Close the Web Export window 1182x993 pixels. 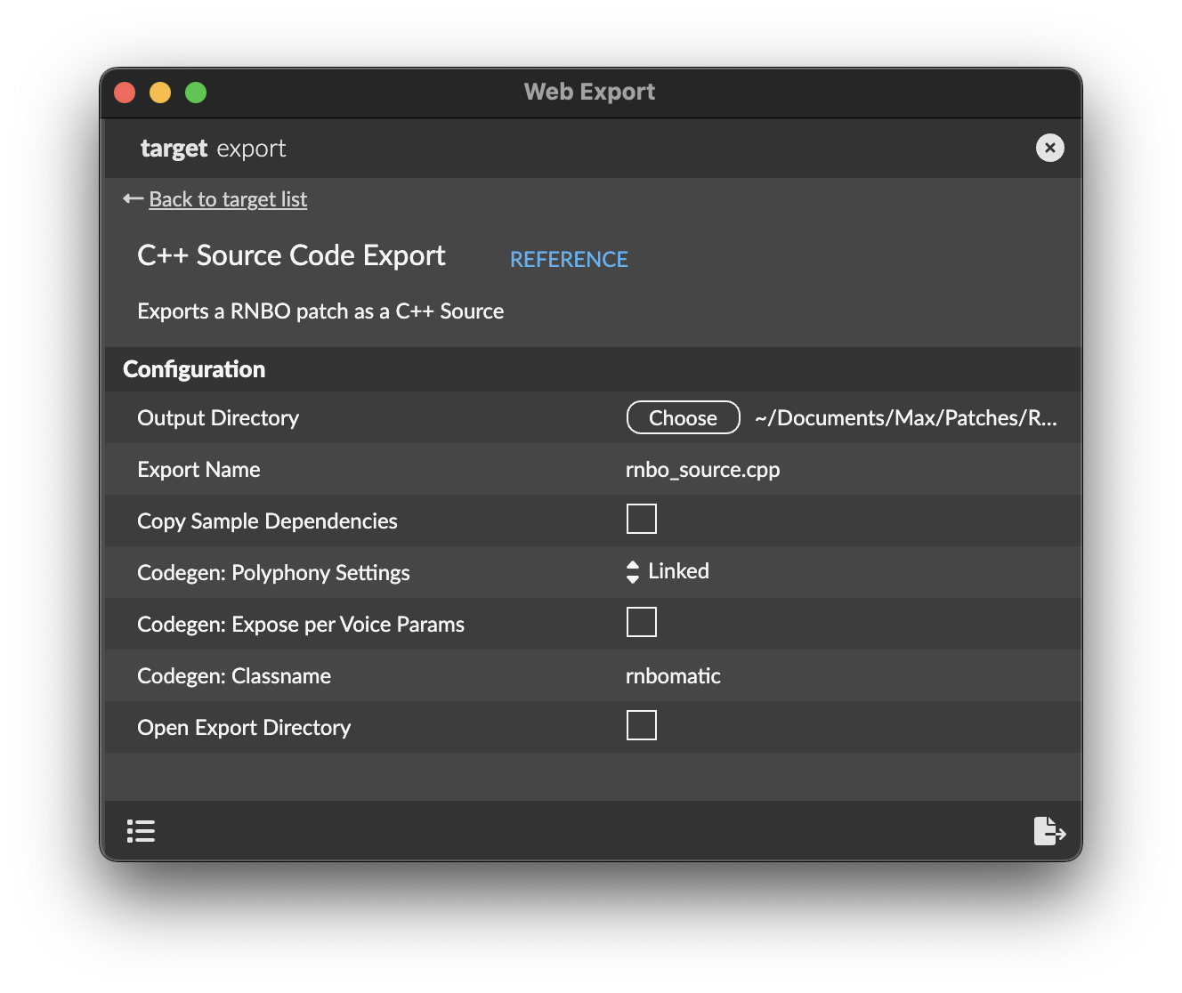(x=125, y=93)
